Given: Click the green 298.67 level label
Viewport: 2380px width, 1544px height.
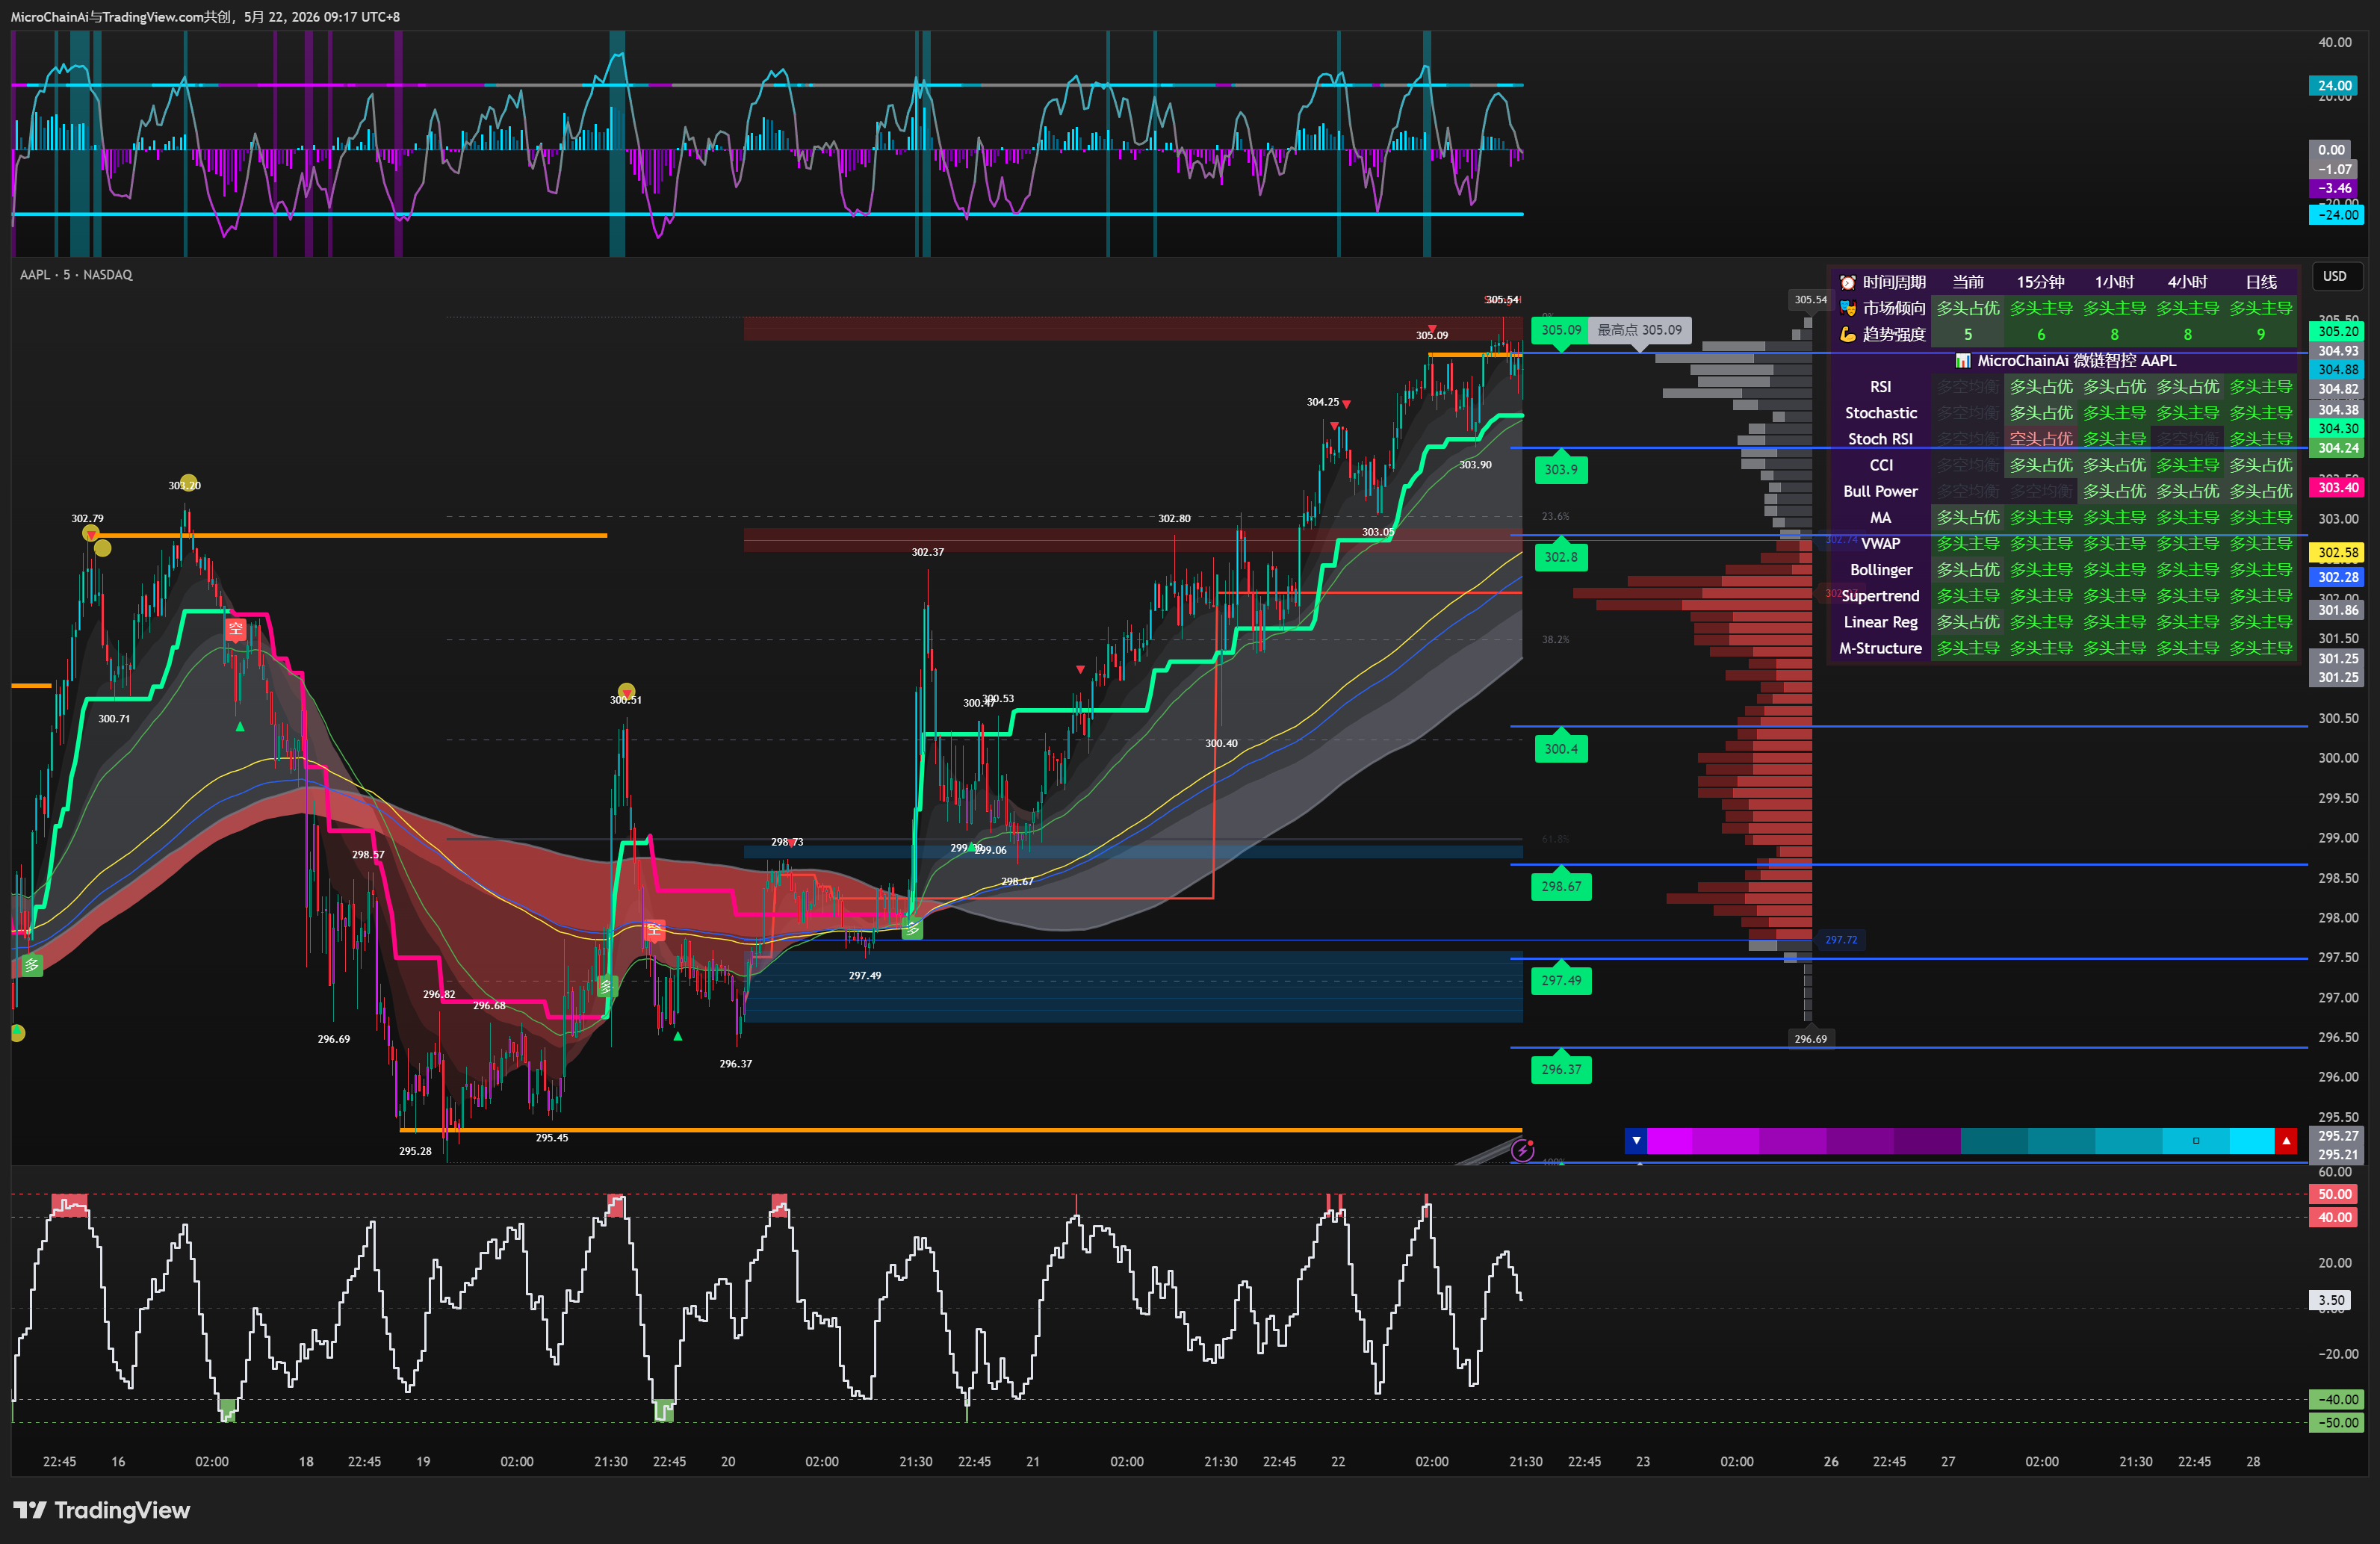Looking at the screenshot, I should [1561, 886].
